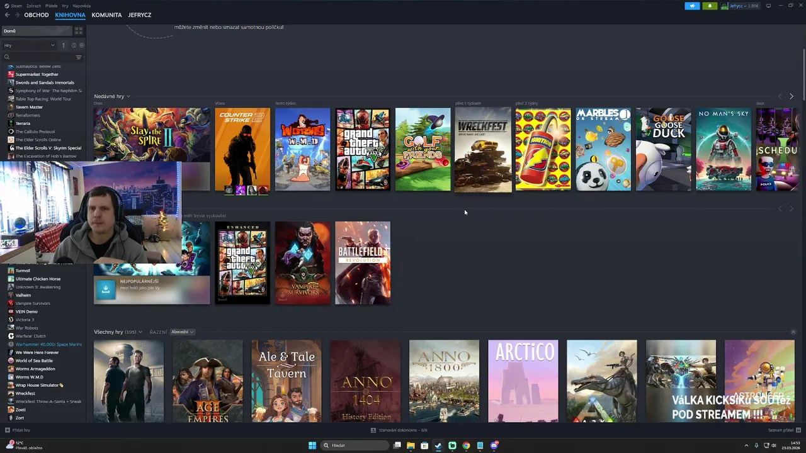
Task: Open Counter-Strike 2 game cover
Action: pos(242,150)
